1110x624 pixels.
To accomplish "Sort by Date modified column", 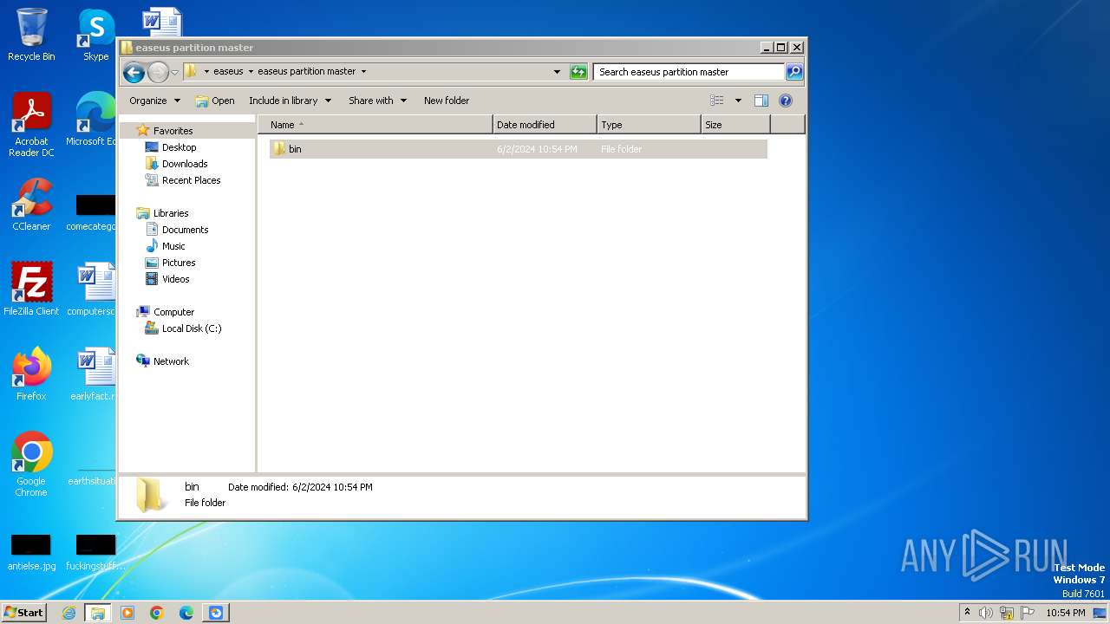I will click(545, 125).
